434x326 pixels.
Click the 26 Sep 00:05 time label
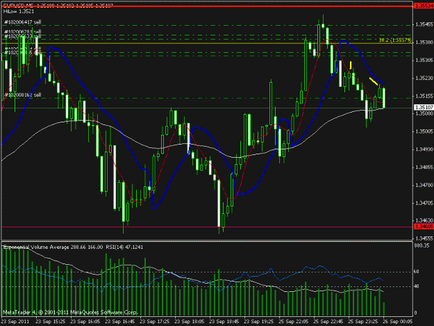click(398, 322)
